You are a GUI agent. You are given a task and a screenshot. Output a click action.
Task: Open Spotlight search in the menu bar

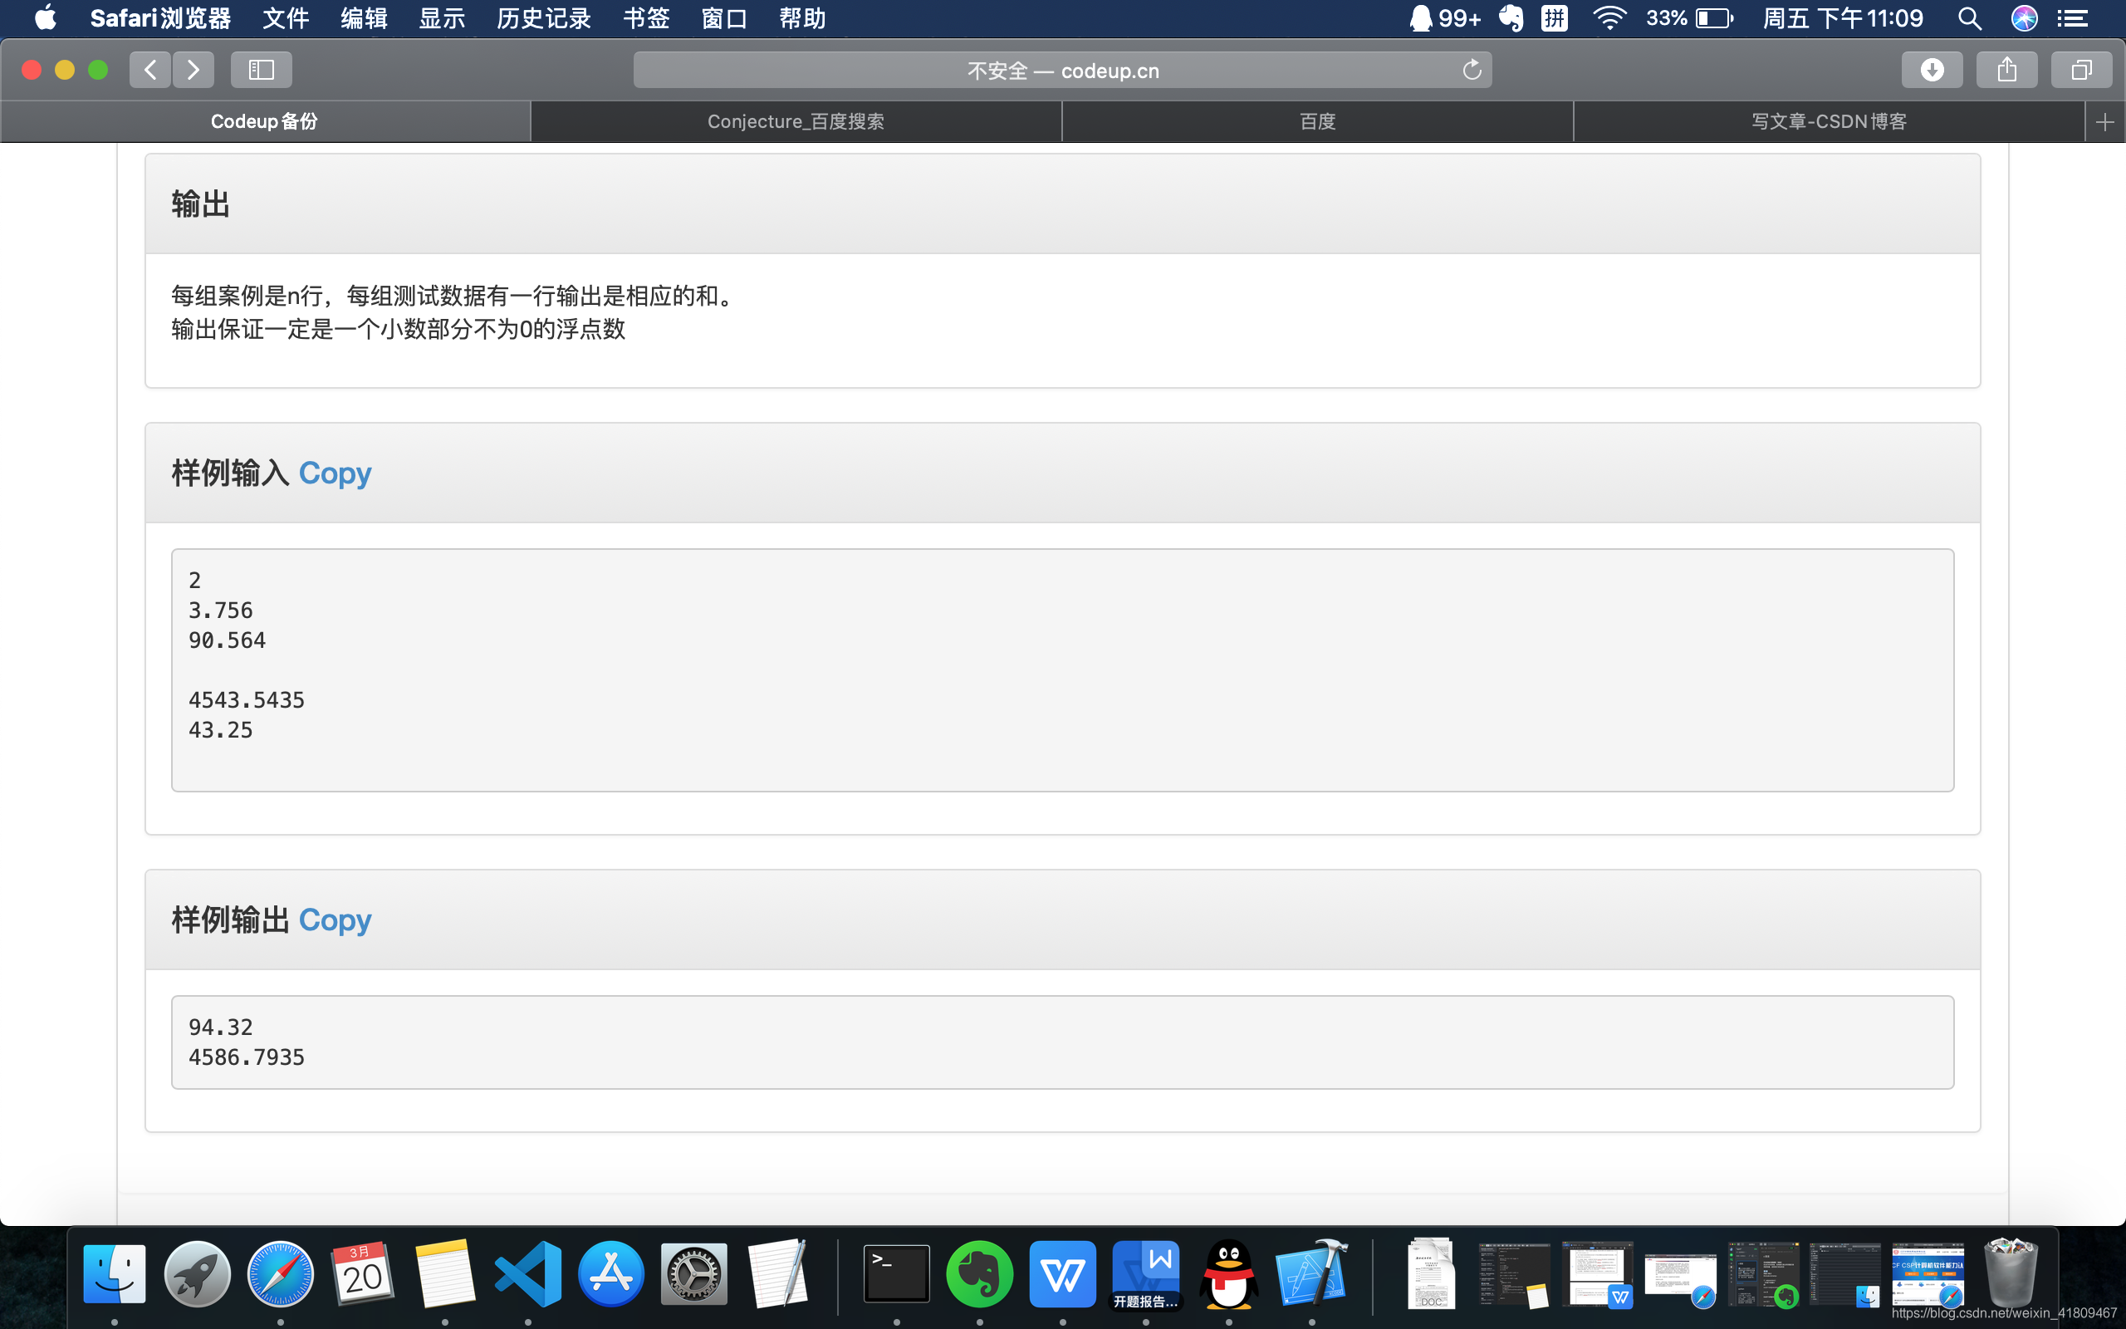tap(1970, 17)
